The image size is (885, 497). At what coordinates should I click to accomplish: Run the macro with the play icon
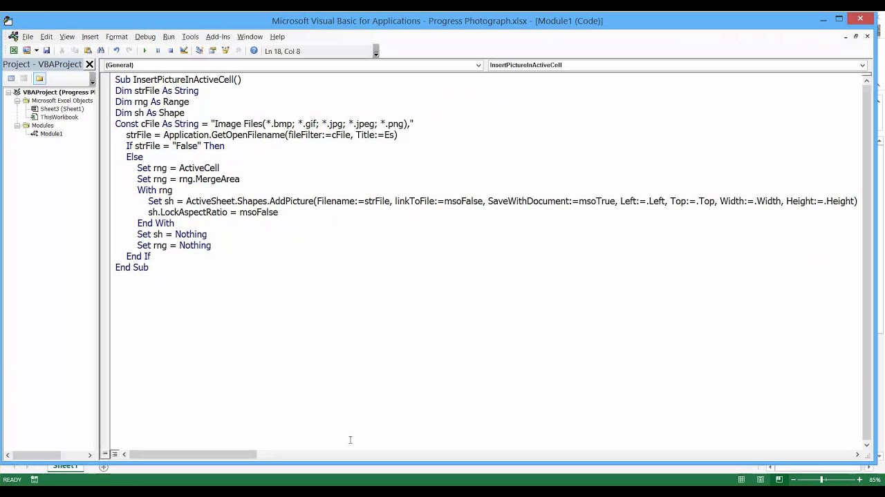tap(145, 50)
